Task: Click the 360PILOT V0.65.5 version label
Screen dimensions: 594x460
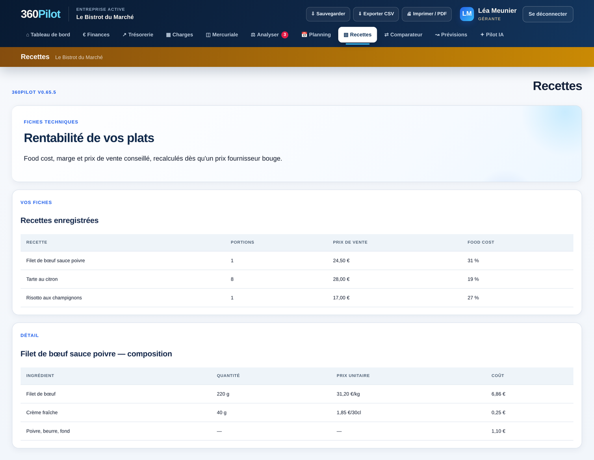Action: click(x=34, y=92)
